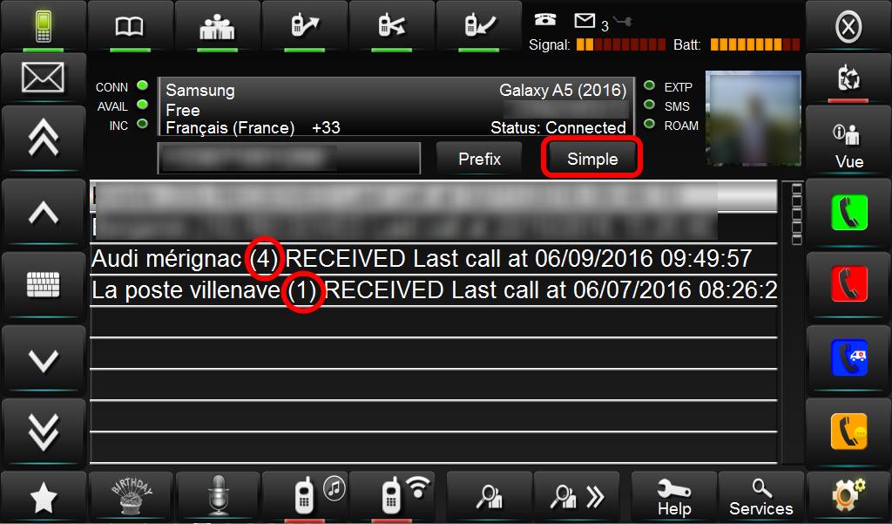Select the La poste villenave call entry
This screenshot has height=524, width=892.
click(434, 290)
